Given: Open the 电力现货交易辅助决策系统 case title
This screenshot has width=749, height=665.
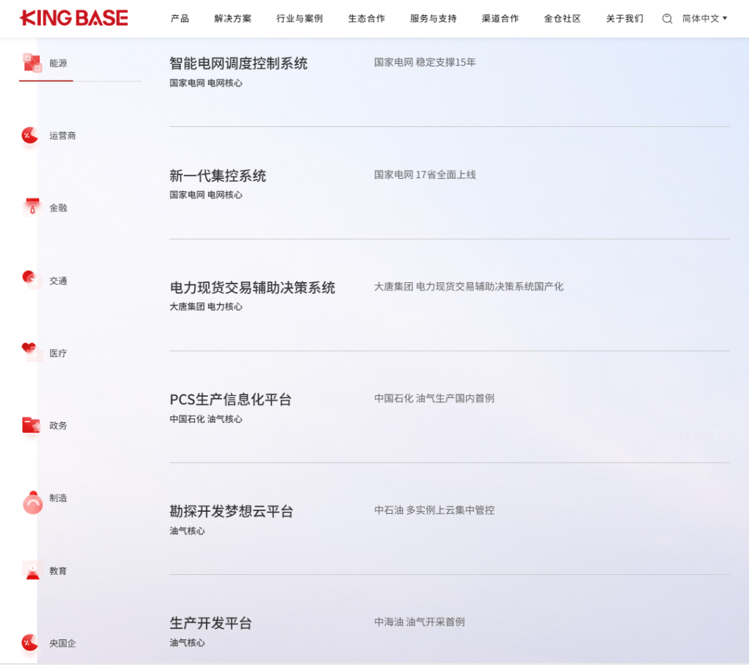Looking at the screenshot, I should point(252,288).
